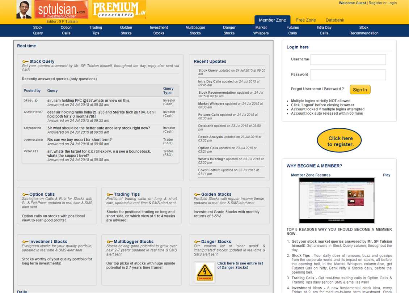Image resolution: width=409 pixels, height=293 pixels.
Task: Click the key icon beside Multibagger Stocks
Action: 110,242
